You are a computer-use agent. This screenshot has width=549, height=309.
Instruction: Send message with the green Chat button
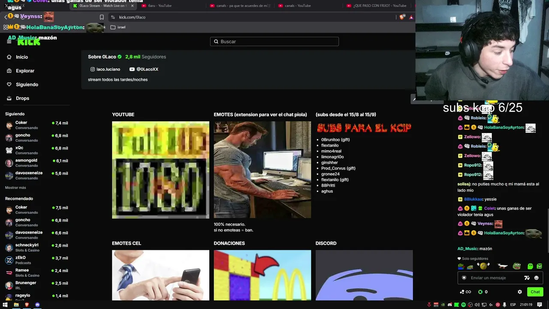click(x=535, y=292)
